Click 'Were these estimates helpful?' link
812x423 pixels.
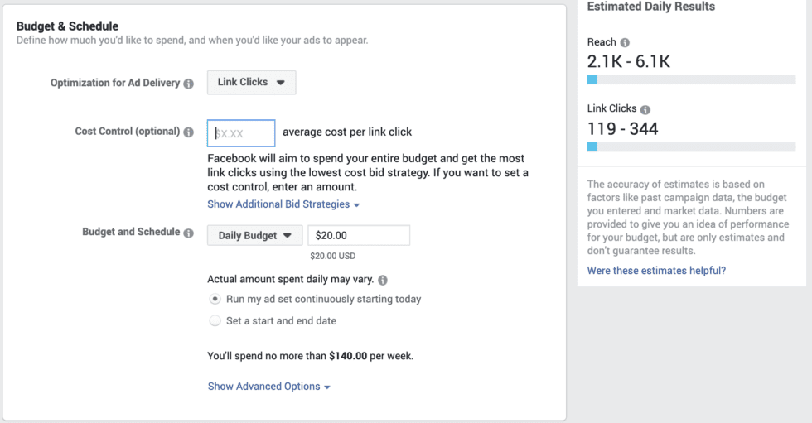[x=656, y=271]
